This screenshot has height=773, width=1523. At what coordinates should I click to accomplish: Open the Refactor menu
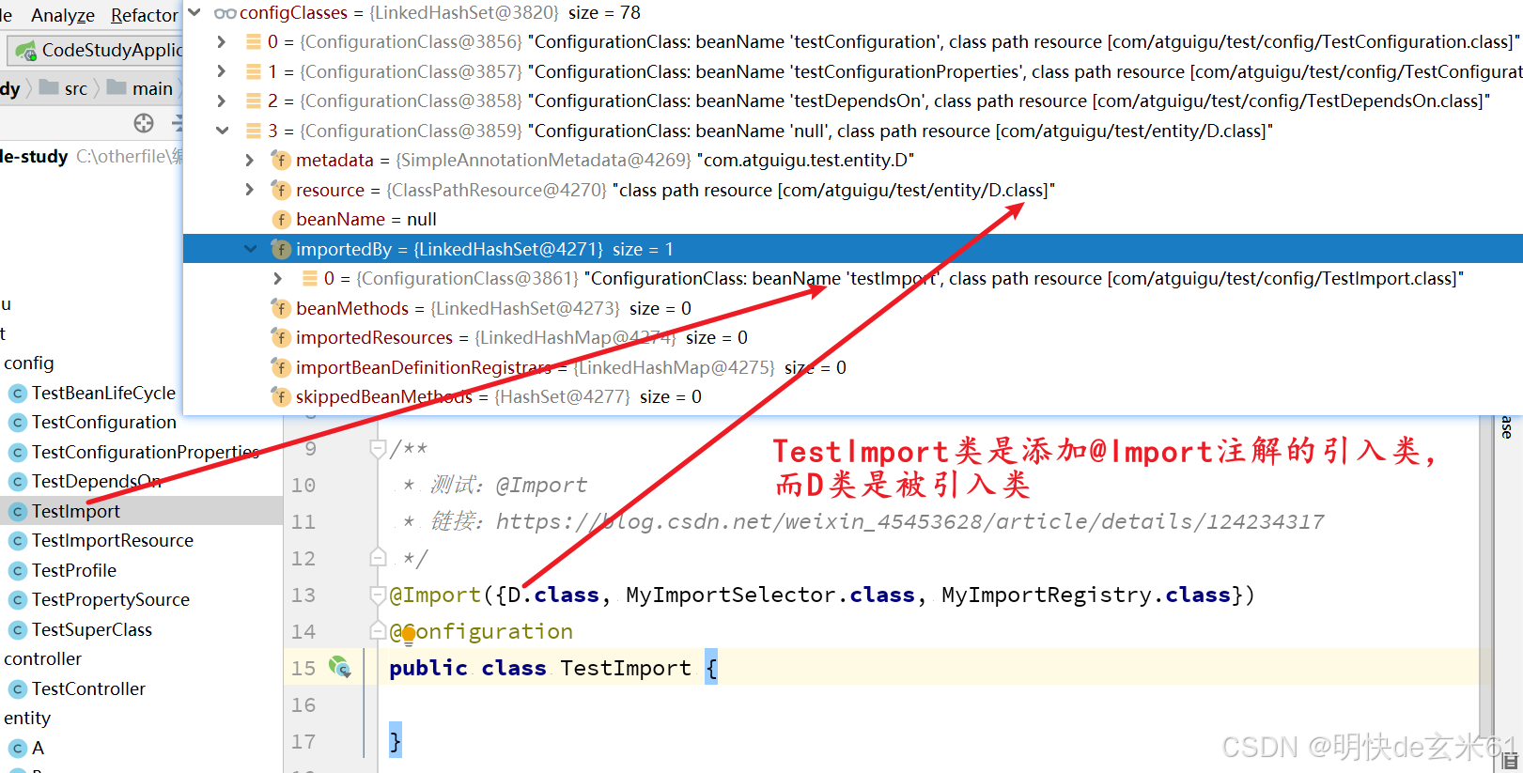[x=144, y=15]
